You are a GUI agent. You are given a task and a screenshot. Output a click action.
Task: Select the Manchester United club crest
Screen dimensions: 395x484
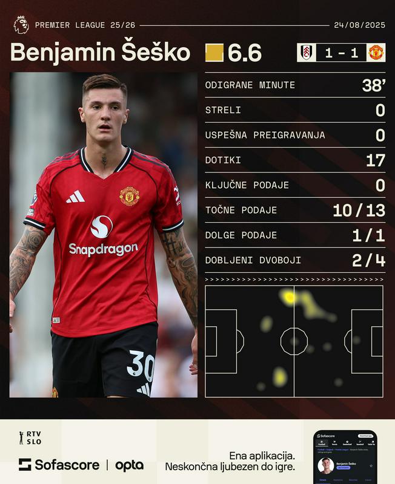[x=376, y=53]
